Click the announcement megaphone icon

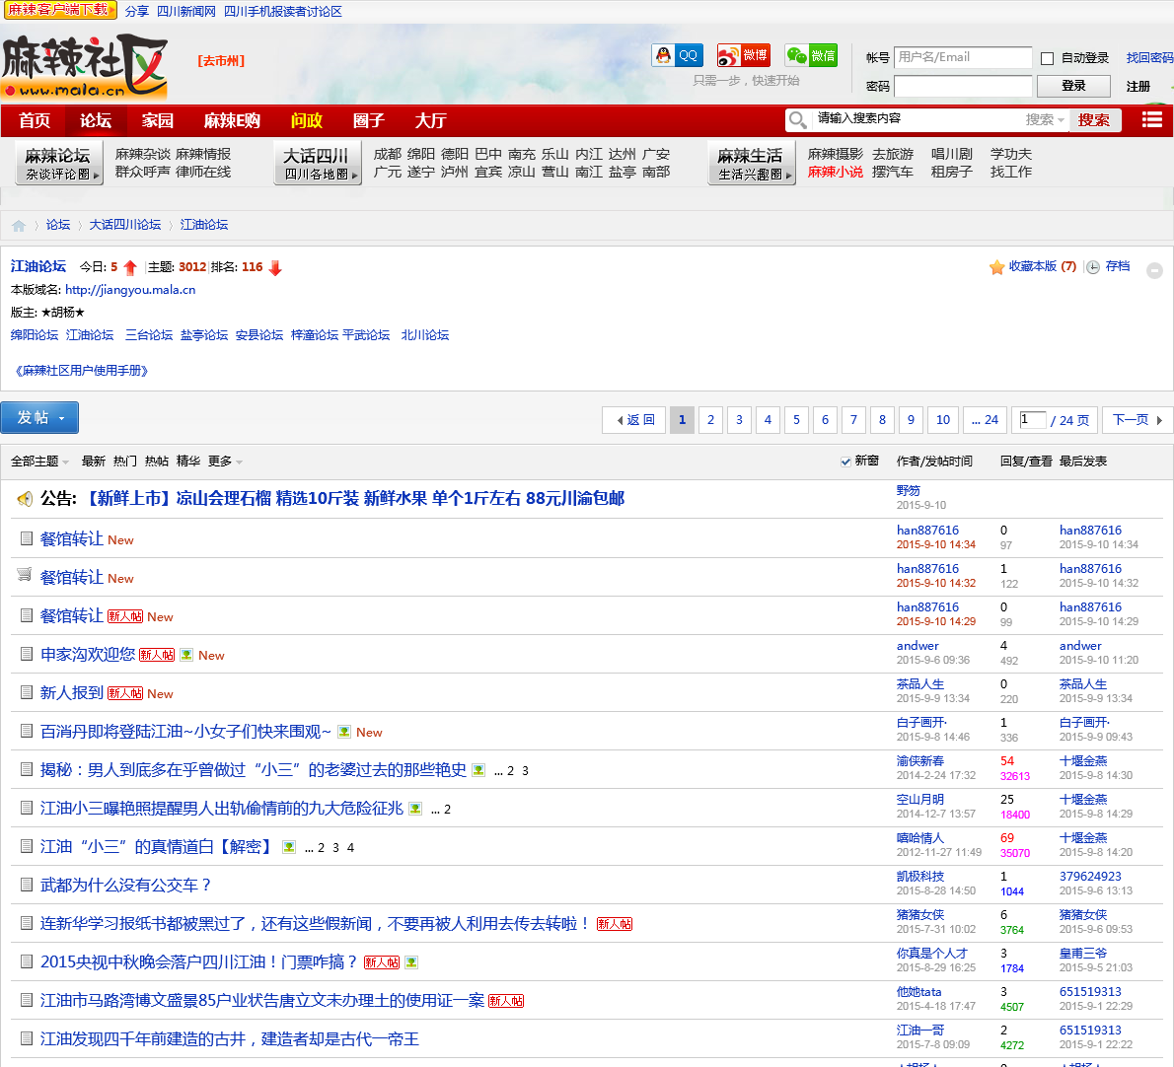point(25,498)
